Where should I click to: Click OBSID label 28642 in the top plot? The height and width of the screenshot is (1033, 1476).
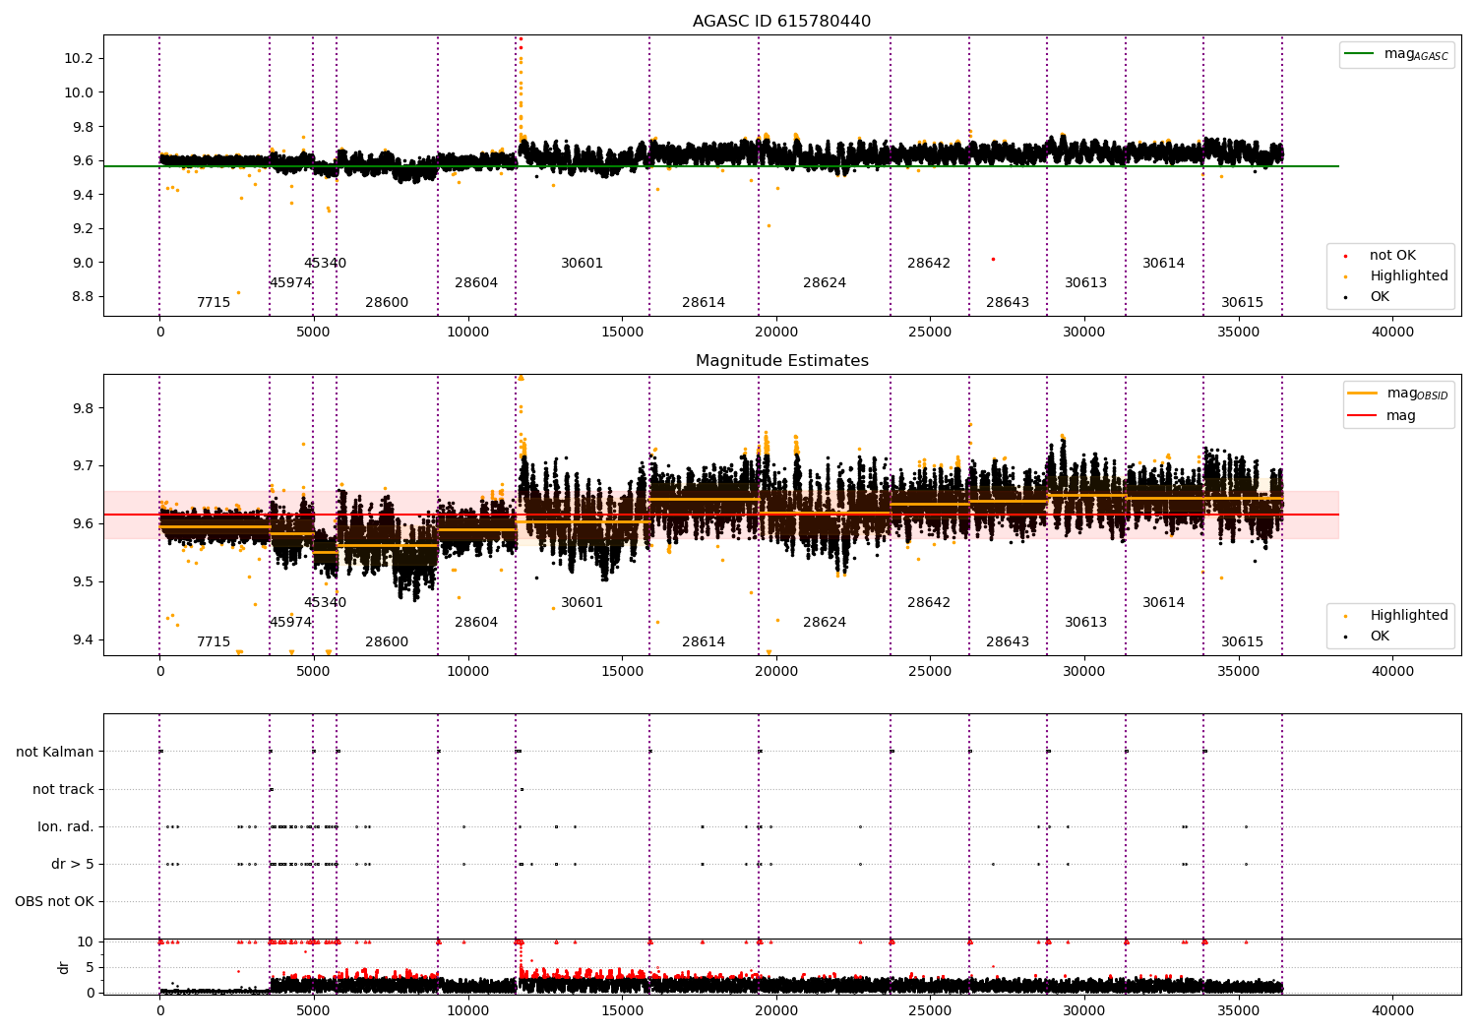929,264
